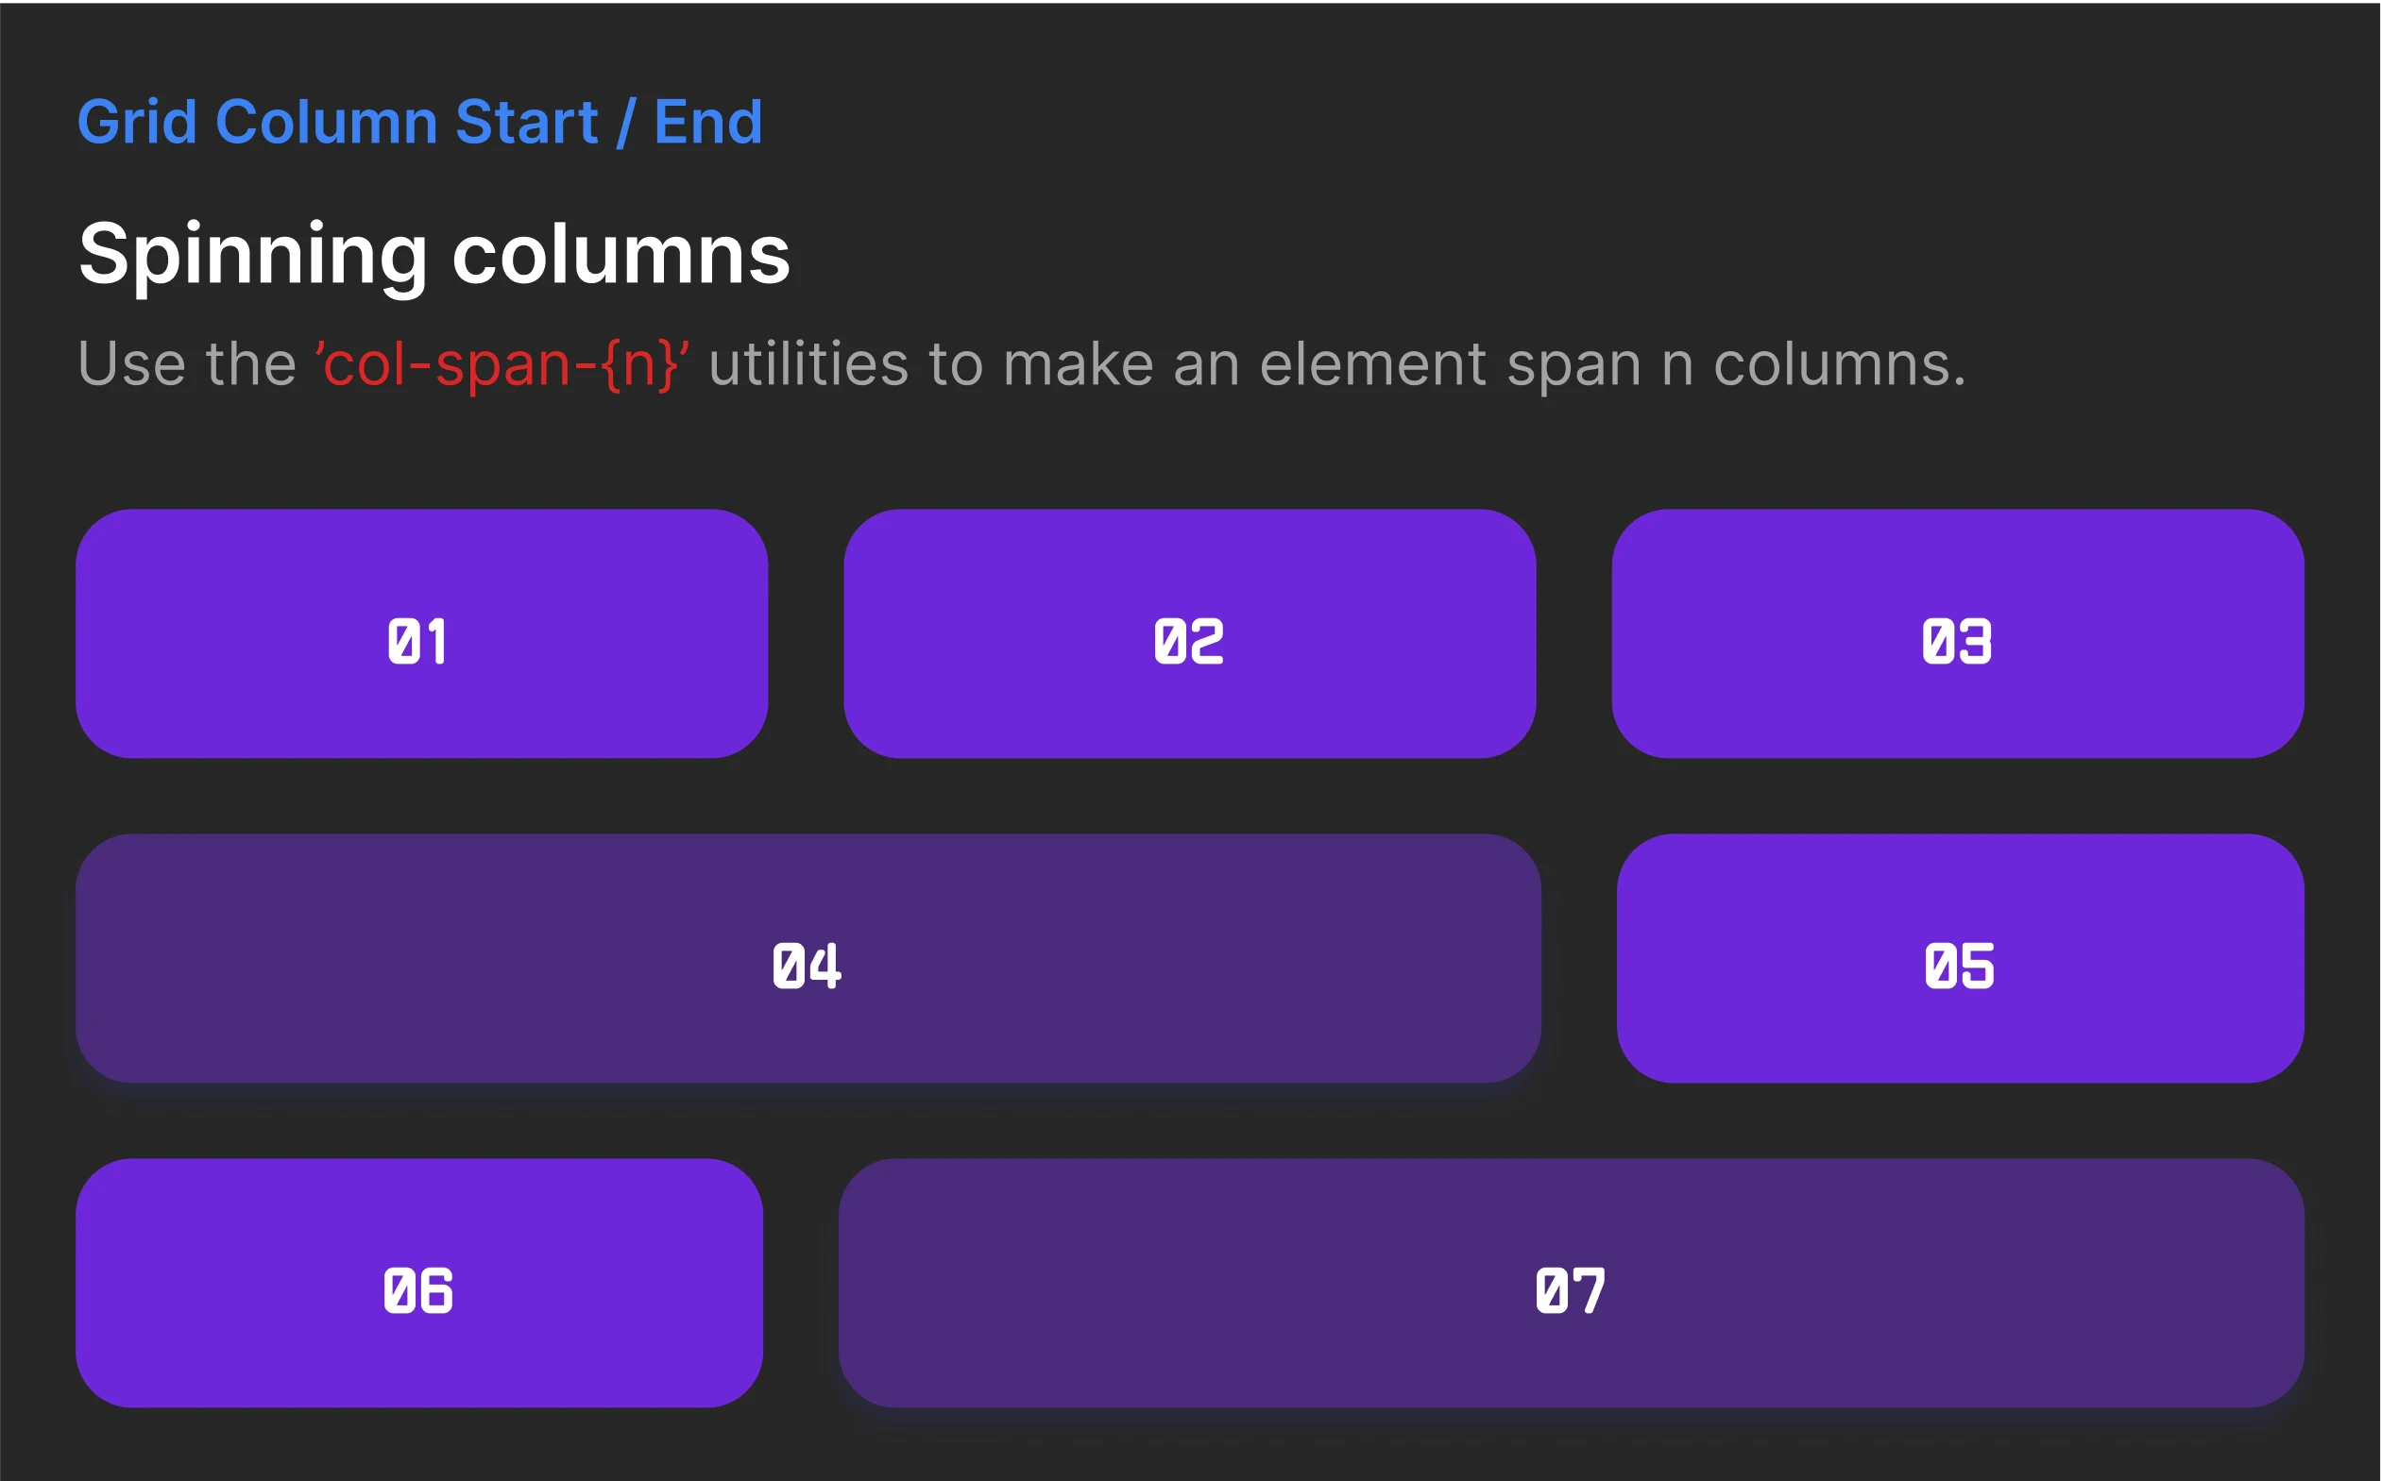
Task: Click the number label 04
Action: pyautogui.click(x=807, y=966)
